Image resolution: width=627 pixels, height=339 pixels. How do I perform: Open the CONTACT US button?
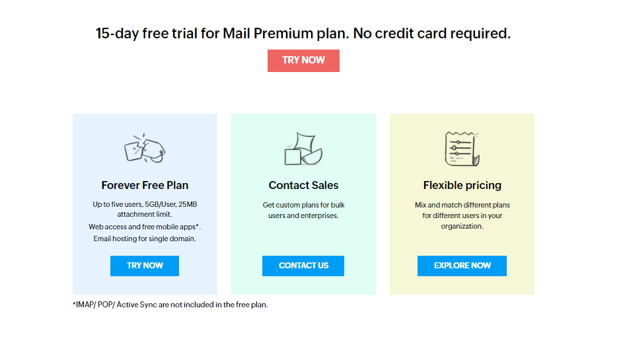point(303,266)
